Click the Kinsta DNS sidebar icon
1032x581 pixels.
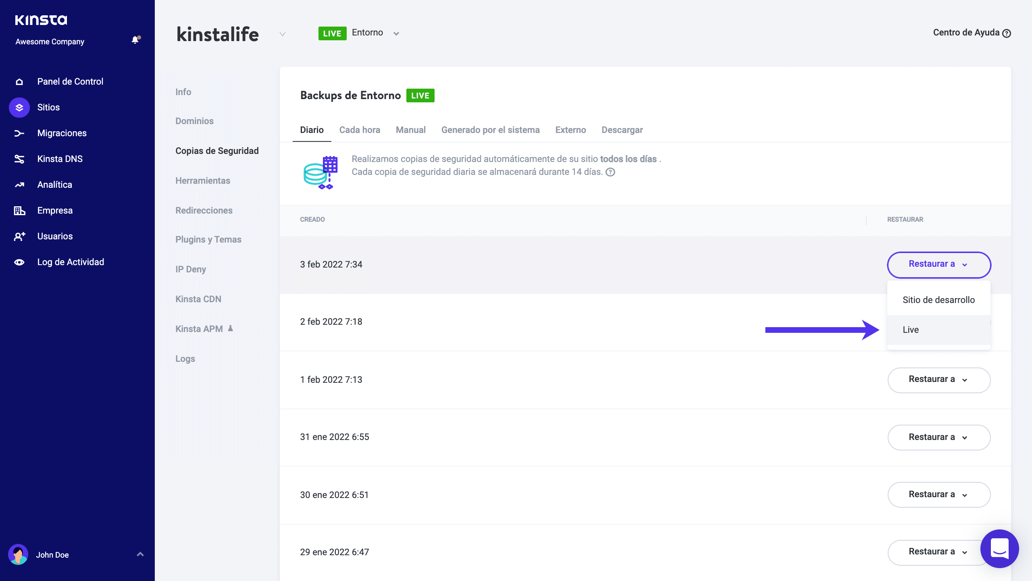[19, 159]
